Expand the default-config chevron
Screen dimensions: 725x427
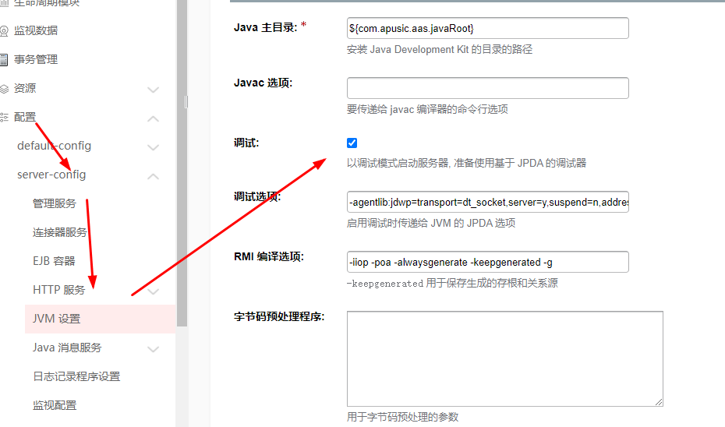tap(153, 147)
